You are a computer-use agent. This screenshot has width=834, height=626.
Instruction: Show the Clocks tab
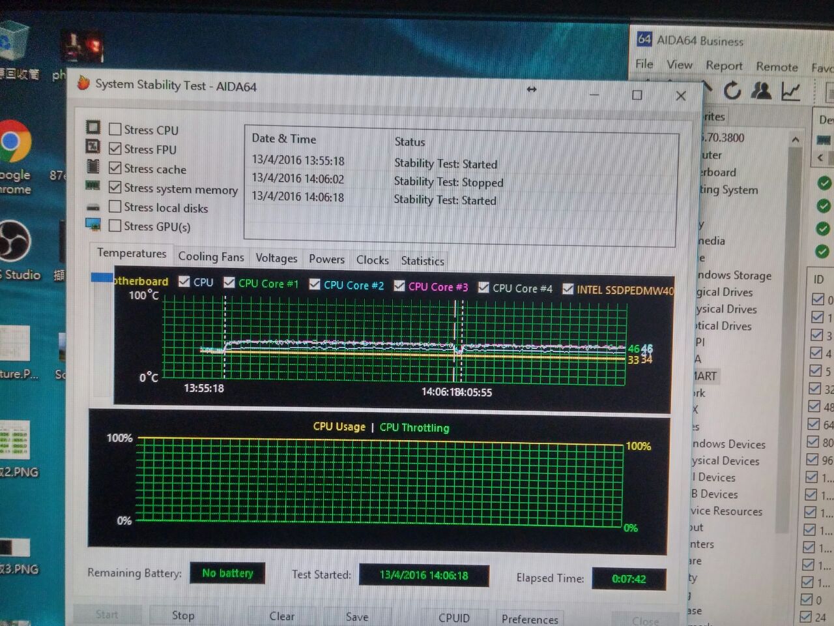[372, 260]
